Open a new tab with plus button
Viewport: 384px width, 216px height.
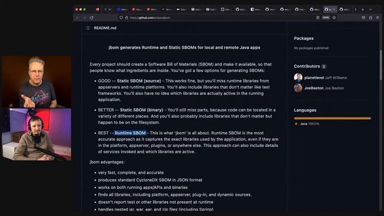[362, 10]
